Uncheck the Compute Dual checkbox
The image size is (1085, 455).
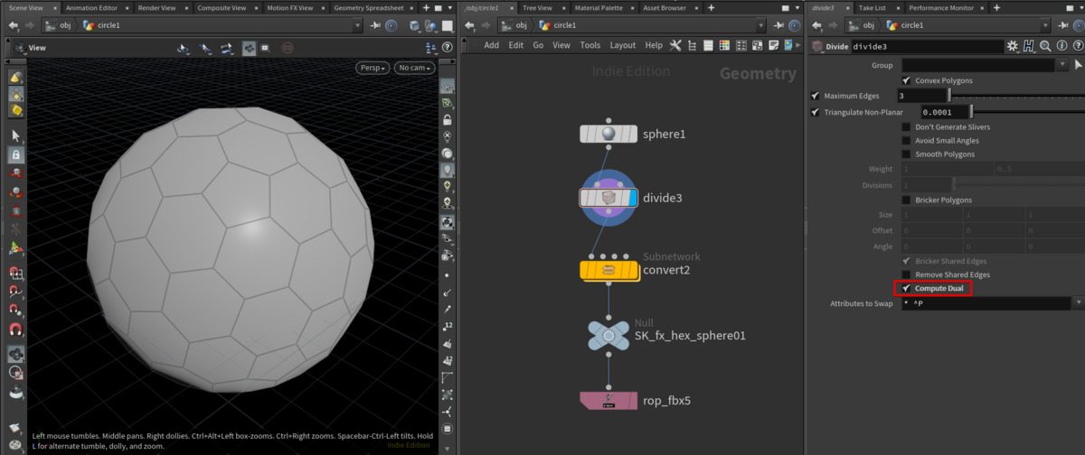(x=907, y=288)
